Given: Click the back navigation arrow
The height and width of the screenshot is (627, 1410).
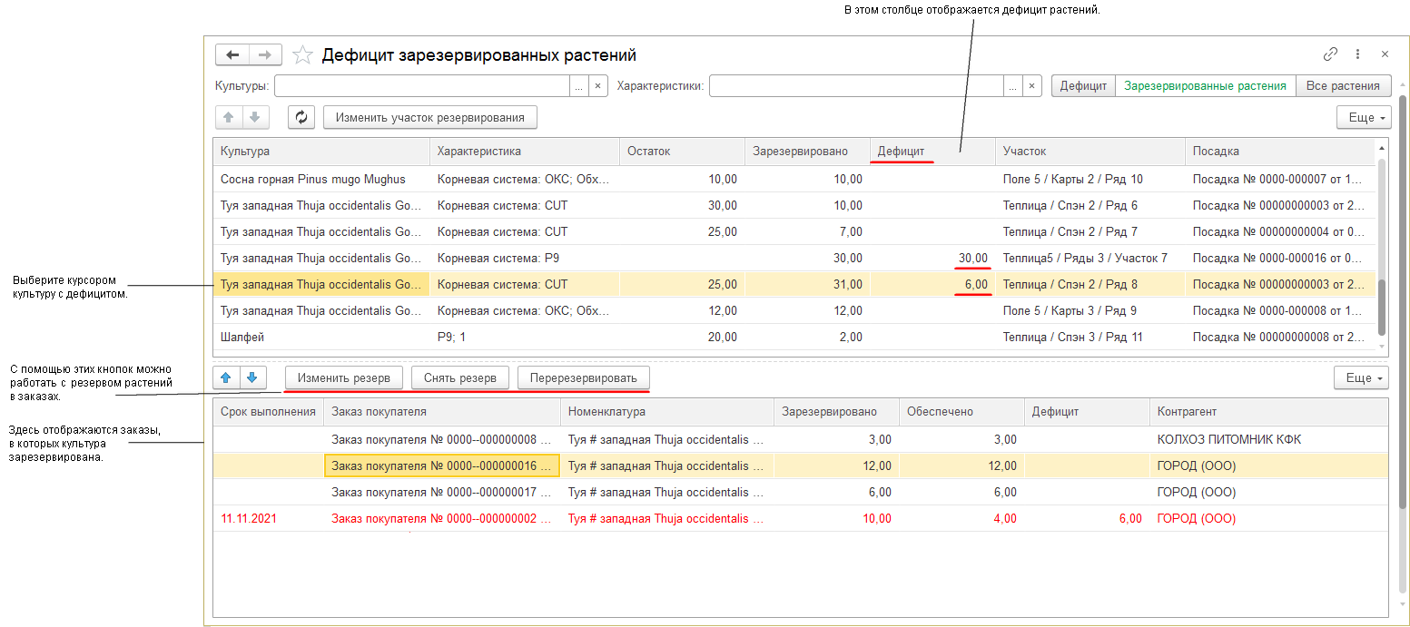Looking at the screenshot, I should pyautogui.click(x=232, y=55).
